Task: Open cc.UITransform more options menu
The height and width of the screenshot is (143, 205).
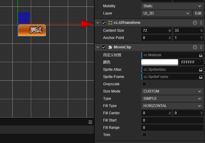Action: (201, 23)
